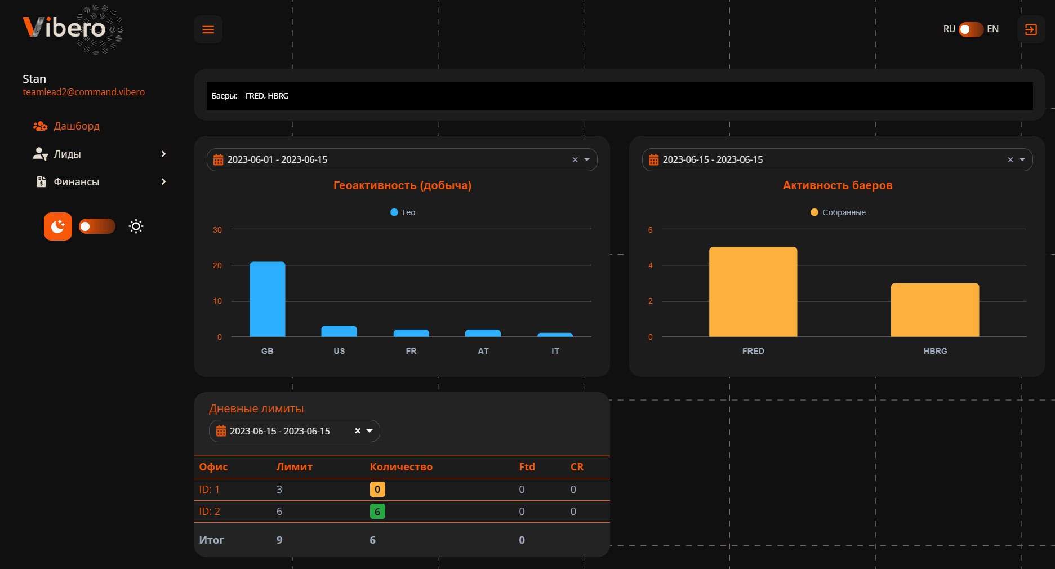The width and height of the screenshot is (1055, 569).
Task: Click calendar icon in Geo activity date picker
Action: coord(219,160)
